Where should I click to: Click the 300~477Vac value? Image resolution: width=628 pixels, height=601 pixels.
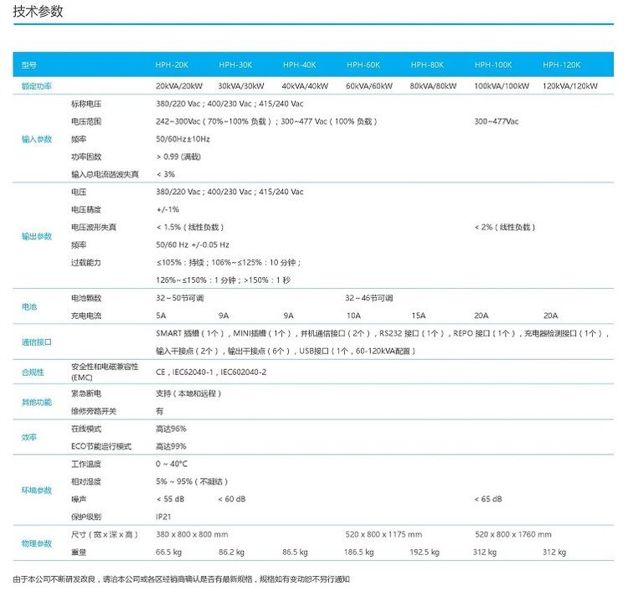[x=497, y=121]
